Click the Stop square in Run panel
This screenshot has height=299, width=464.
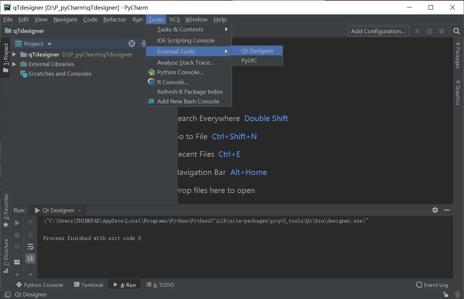17,235
